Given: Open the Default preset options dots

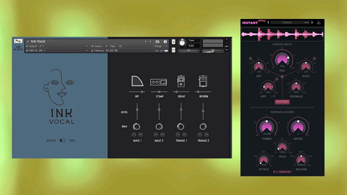Looking at the screenshot, I should [x=307, y=22].
